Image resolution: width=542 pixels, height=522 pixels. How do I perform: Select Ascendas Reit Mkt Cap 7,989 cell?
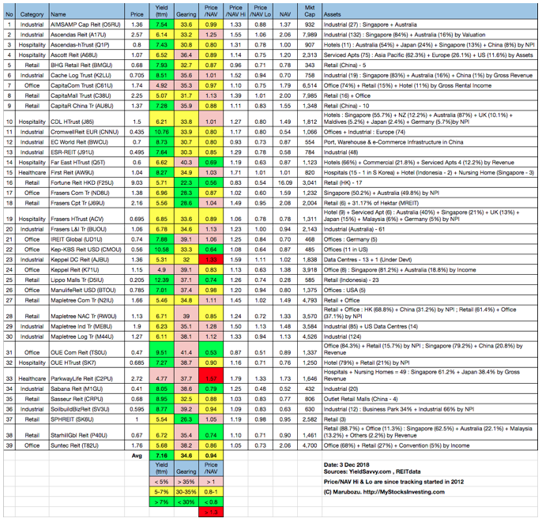click(x=310, y=35)
